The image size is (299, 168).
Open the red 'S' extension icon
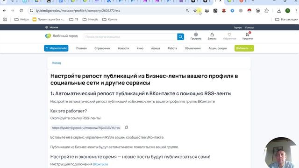[x=224, y=11]
